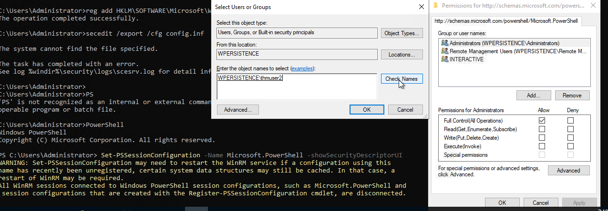The width and height of the screenshot is (608, 211).
Task: Check Allow for Execute(Invoke) permission
Action: point(542,146)
